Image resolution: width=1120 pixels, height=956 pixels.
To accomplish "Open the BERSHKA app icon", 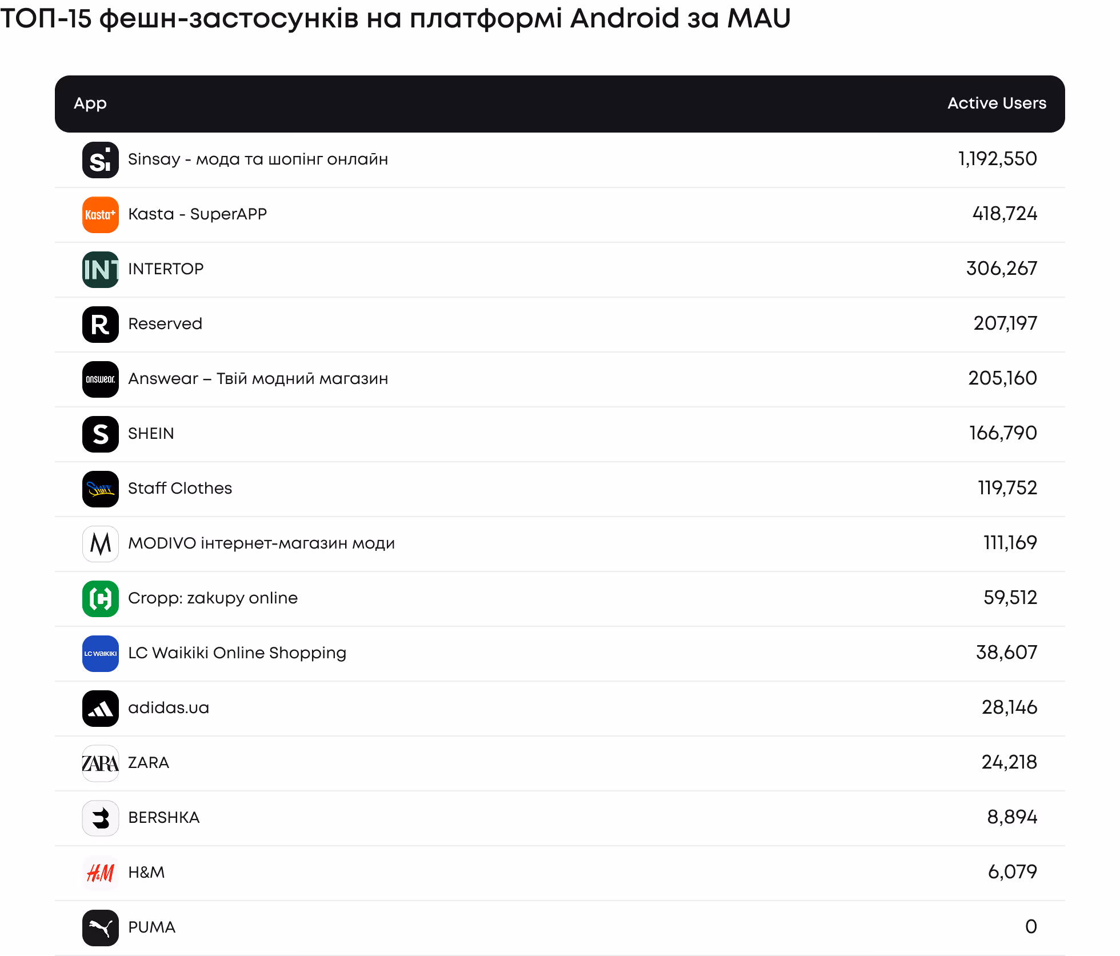I will pyautogui.click(x=101, y=818).
